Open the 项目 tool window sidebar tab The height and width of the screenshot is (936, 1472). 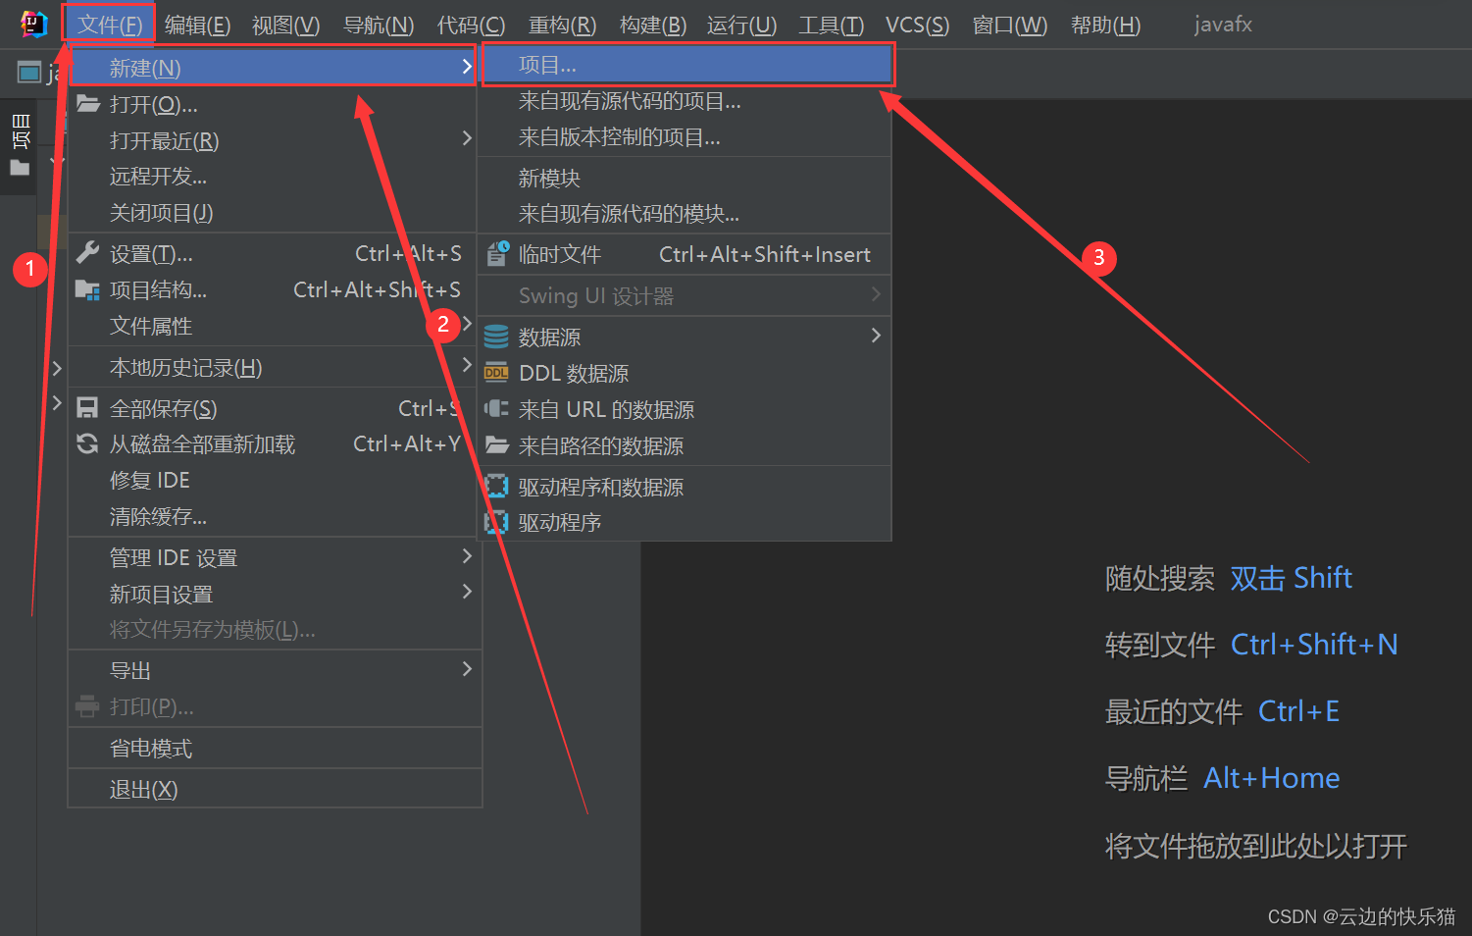pyautogui.click(x=20, y=131)
